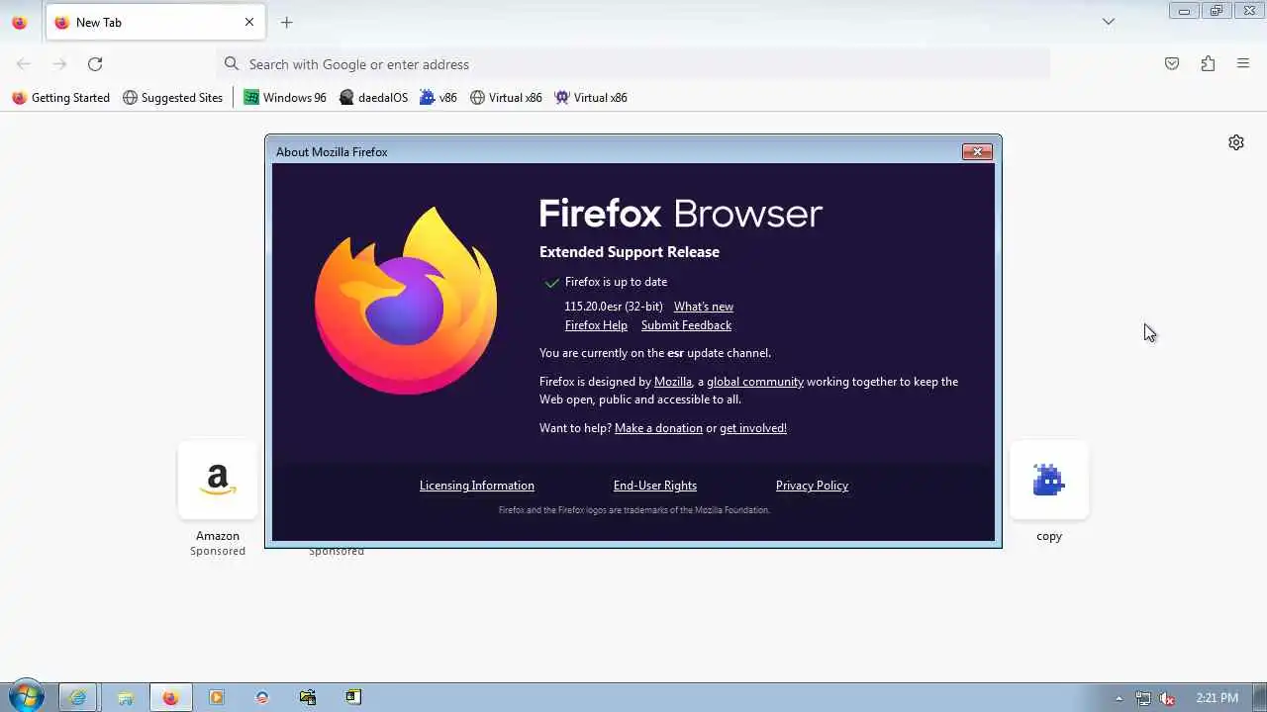Click the forward navigation arrow
This screenshot has width=1267, height=712.
(x=59, y=64)
